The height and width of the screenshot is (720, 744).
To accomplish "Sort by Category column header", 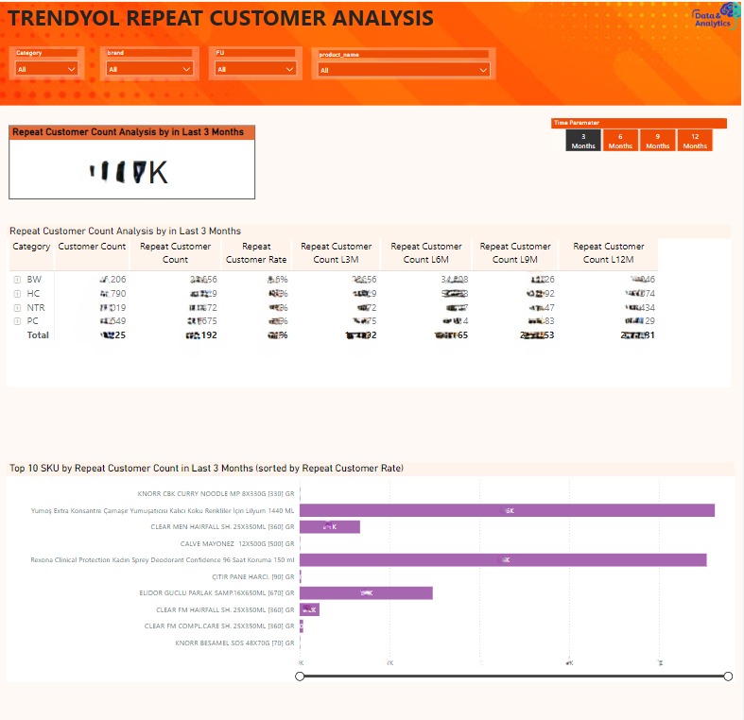I will [x=31, y=247].
